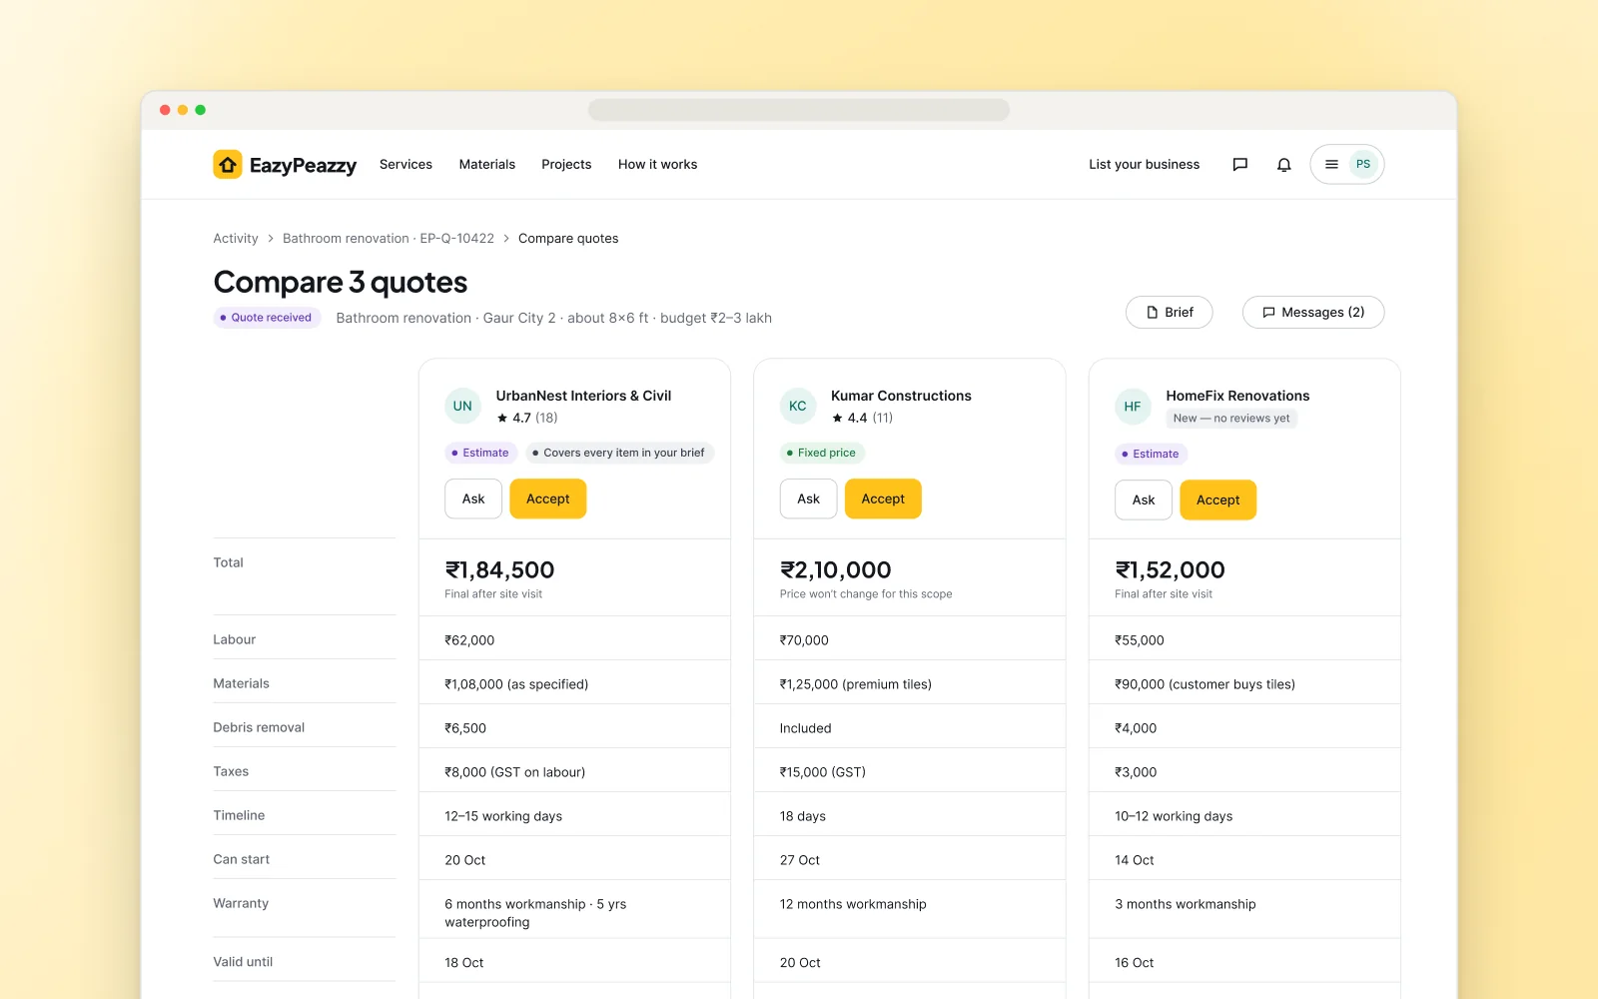Click the Compare quotes breadcrumb text
Viewport: 1598px width, 999px height.
568,239
